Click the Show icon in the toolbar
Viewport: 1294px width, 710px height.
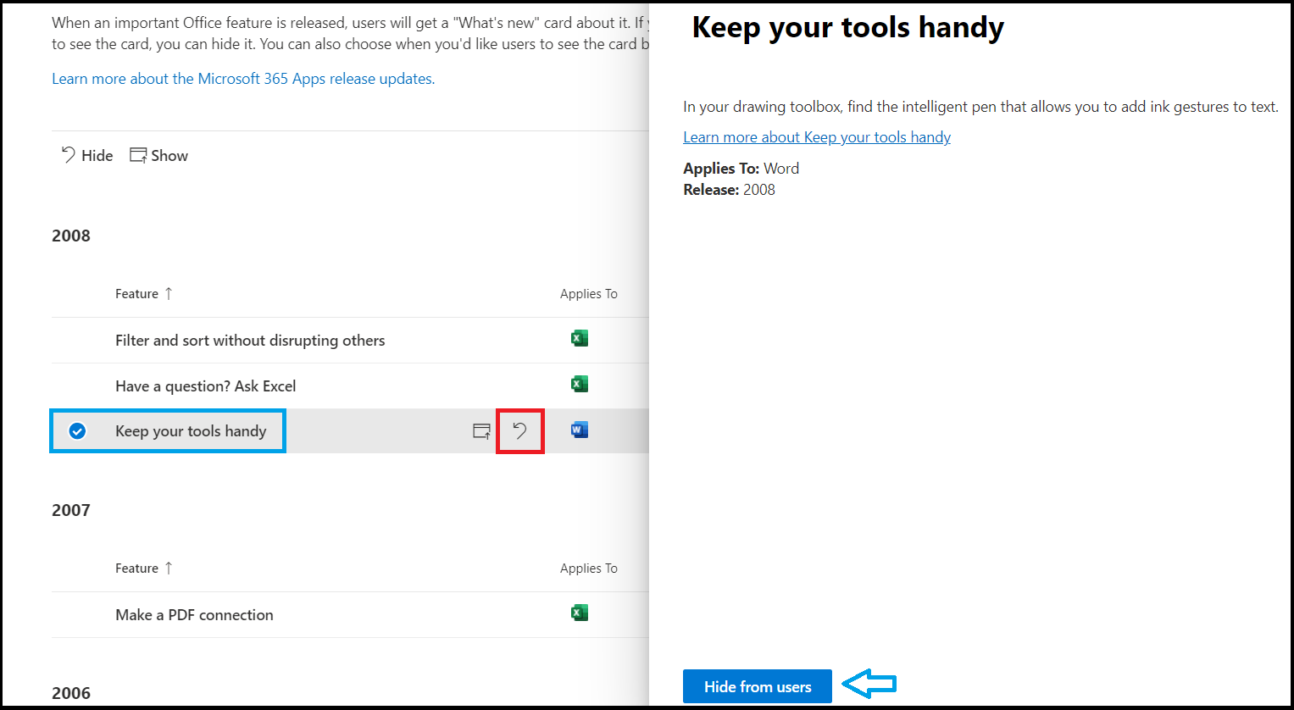[158, 155]
